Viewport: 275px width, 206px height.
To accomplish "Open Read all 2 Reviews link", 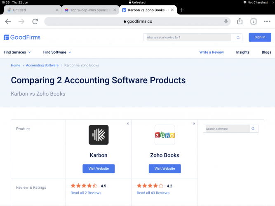I will click(x=86, y=193).
